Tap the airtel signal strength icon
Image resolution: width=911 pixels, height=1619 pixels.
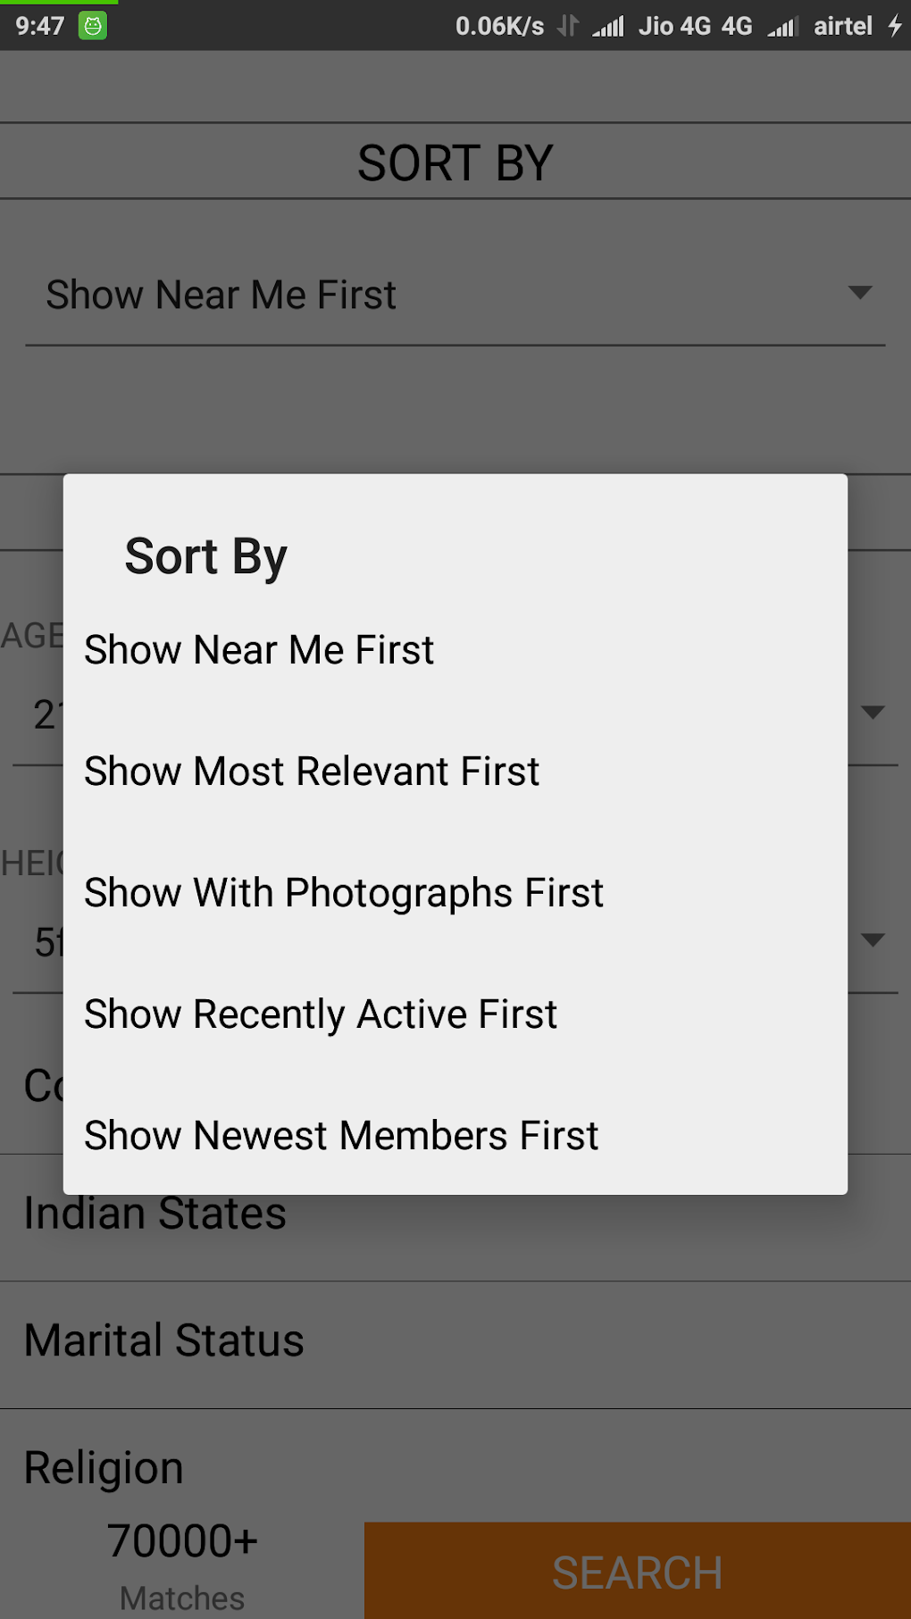(x=781, y=27)
